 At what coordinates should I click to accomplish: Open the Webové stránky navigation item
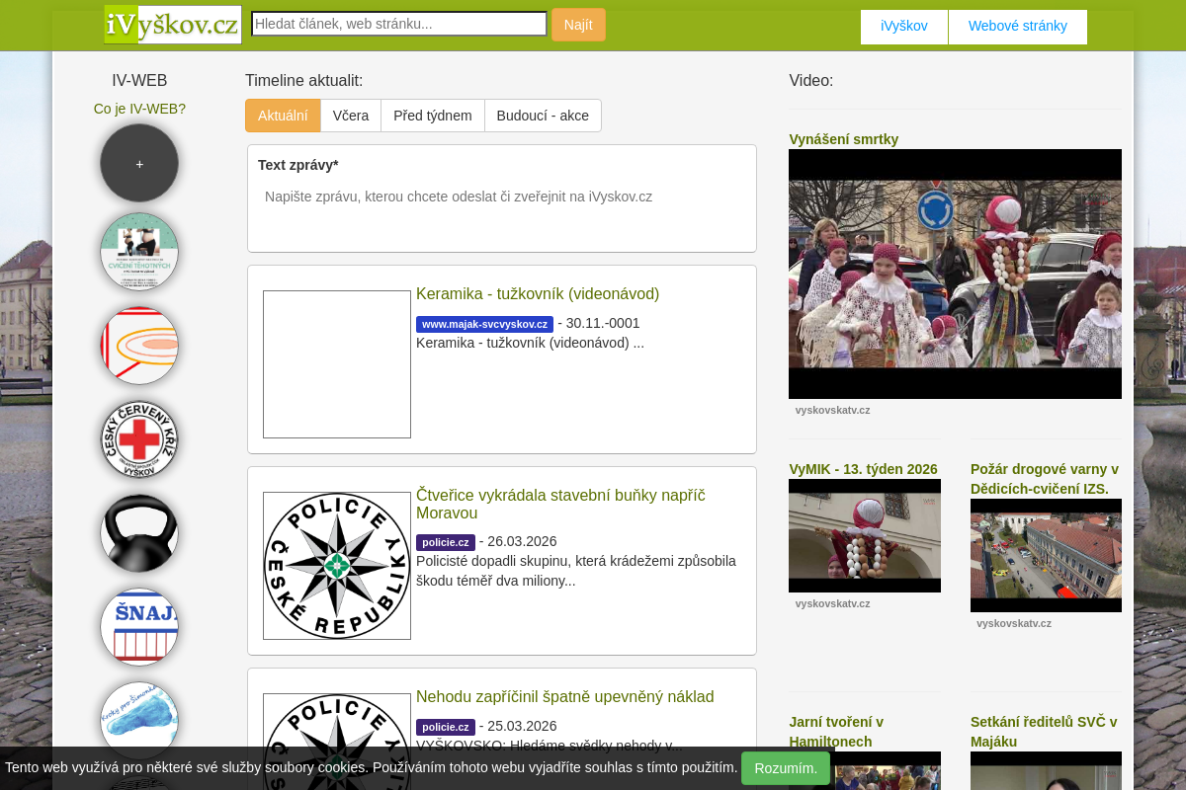tap(1018, 27)
